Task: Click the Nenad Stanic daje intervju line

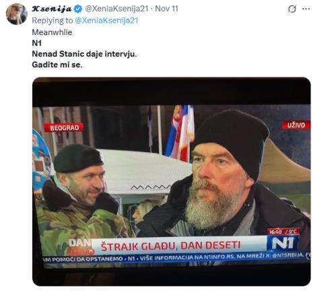Action: (x=84, y=54)
